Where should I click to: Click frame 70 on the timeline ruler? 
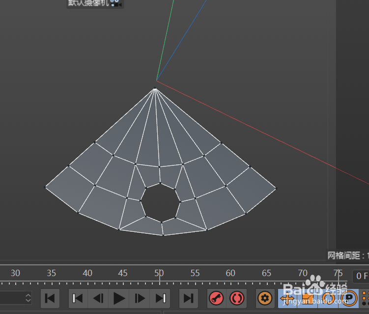pyautogui.click(x=303, y=273)
